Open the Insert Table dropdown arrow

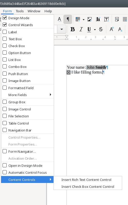[83, 19]
